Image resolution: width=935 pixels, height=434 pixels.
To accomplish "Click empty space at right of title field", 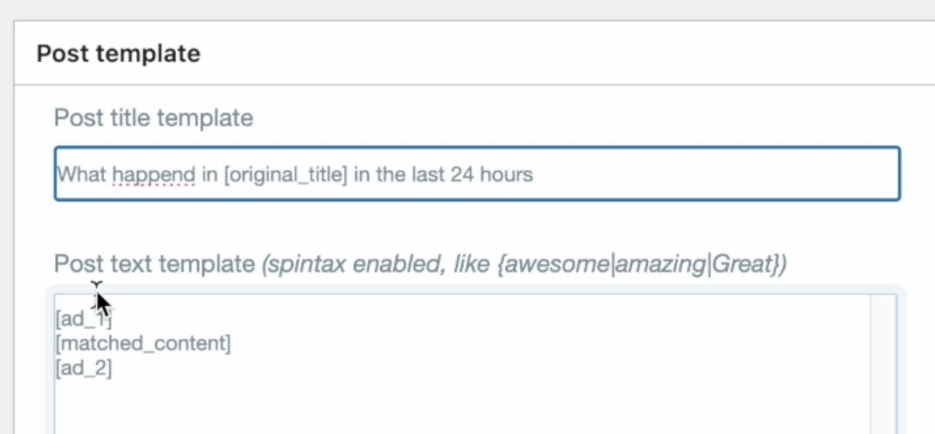I will [x=741, y=174].
